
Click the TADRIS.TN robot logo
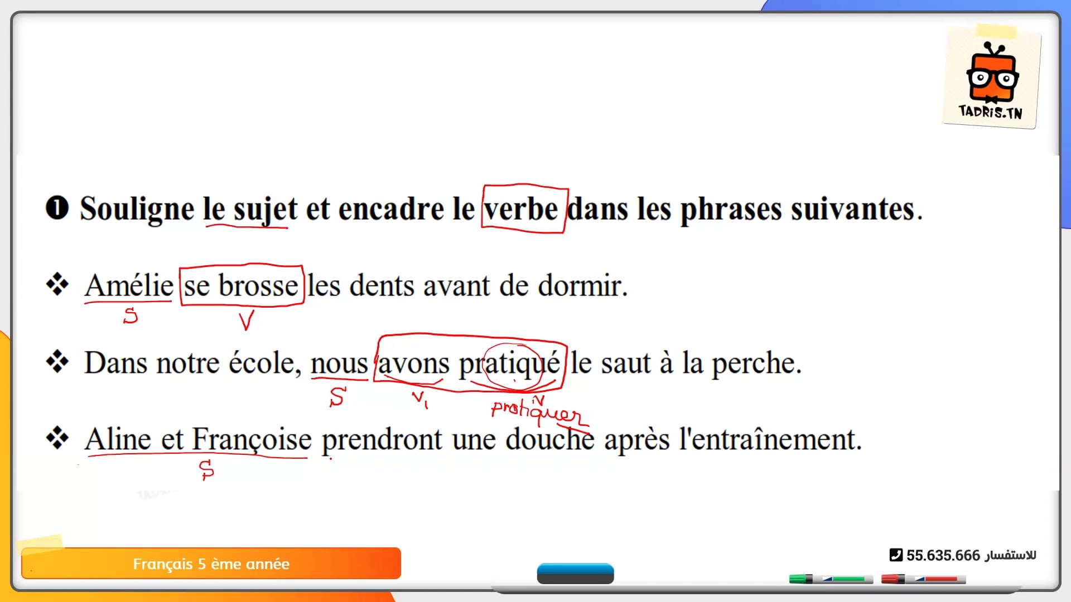coord(992,78)
